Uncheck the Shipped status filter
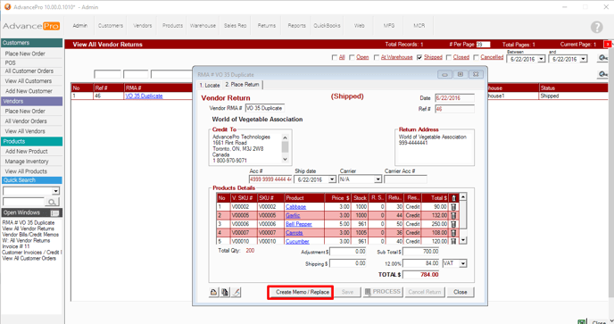The height and width of the screenshot is (324, 614). tap(419, 57)
